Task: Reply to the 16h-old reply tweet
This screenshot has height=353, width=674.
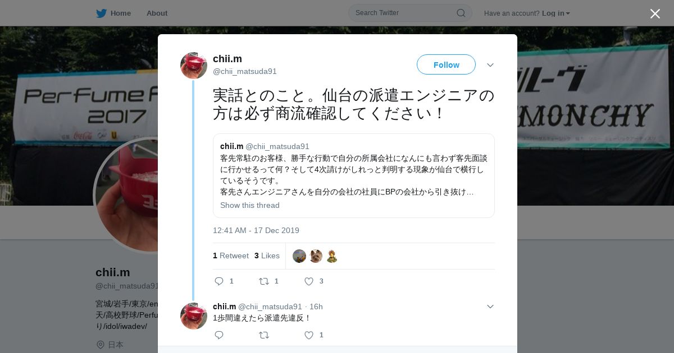Action: (x=219, y=335)
